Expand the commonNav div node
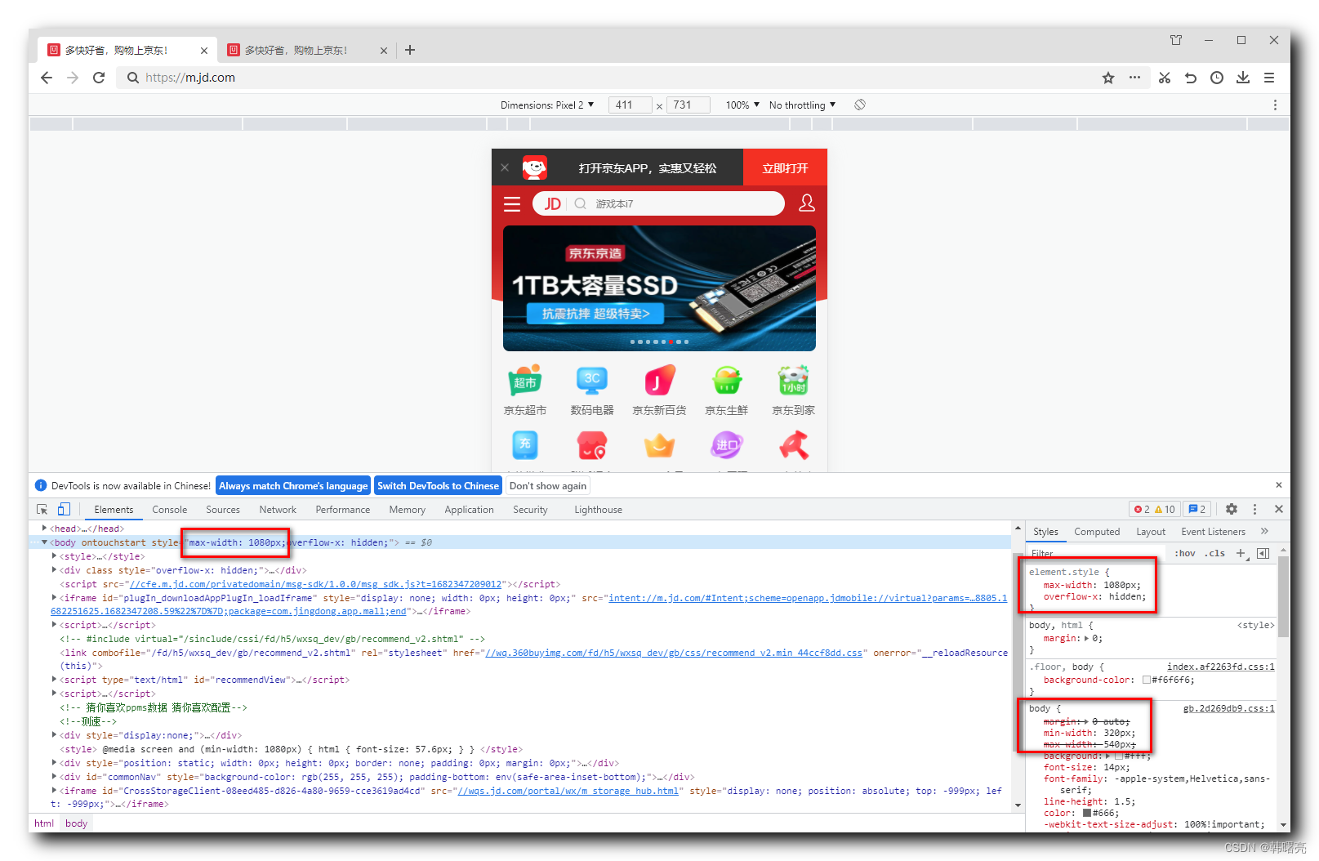 [54, 777]
